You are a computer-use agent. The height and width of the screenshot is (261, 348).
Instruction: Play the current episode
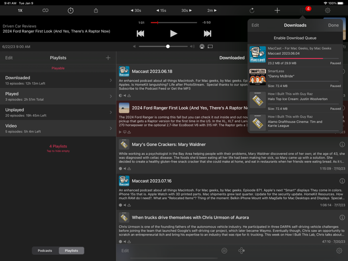(174, 34)
